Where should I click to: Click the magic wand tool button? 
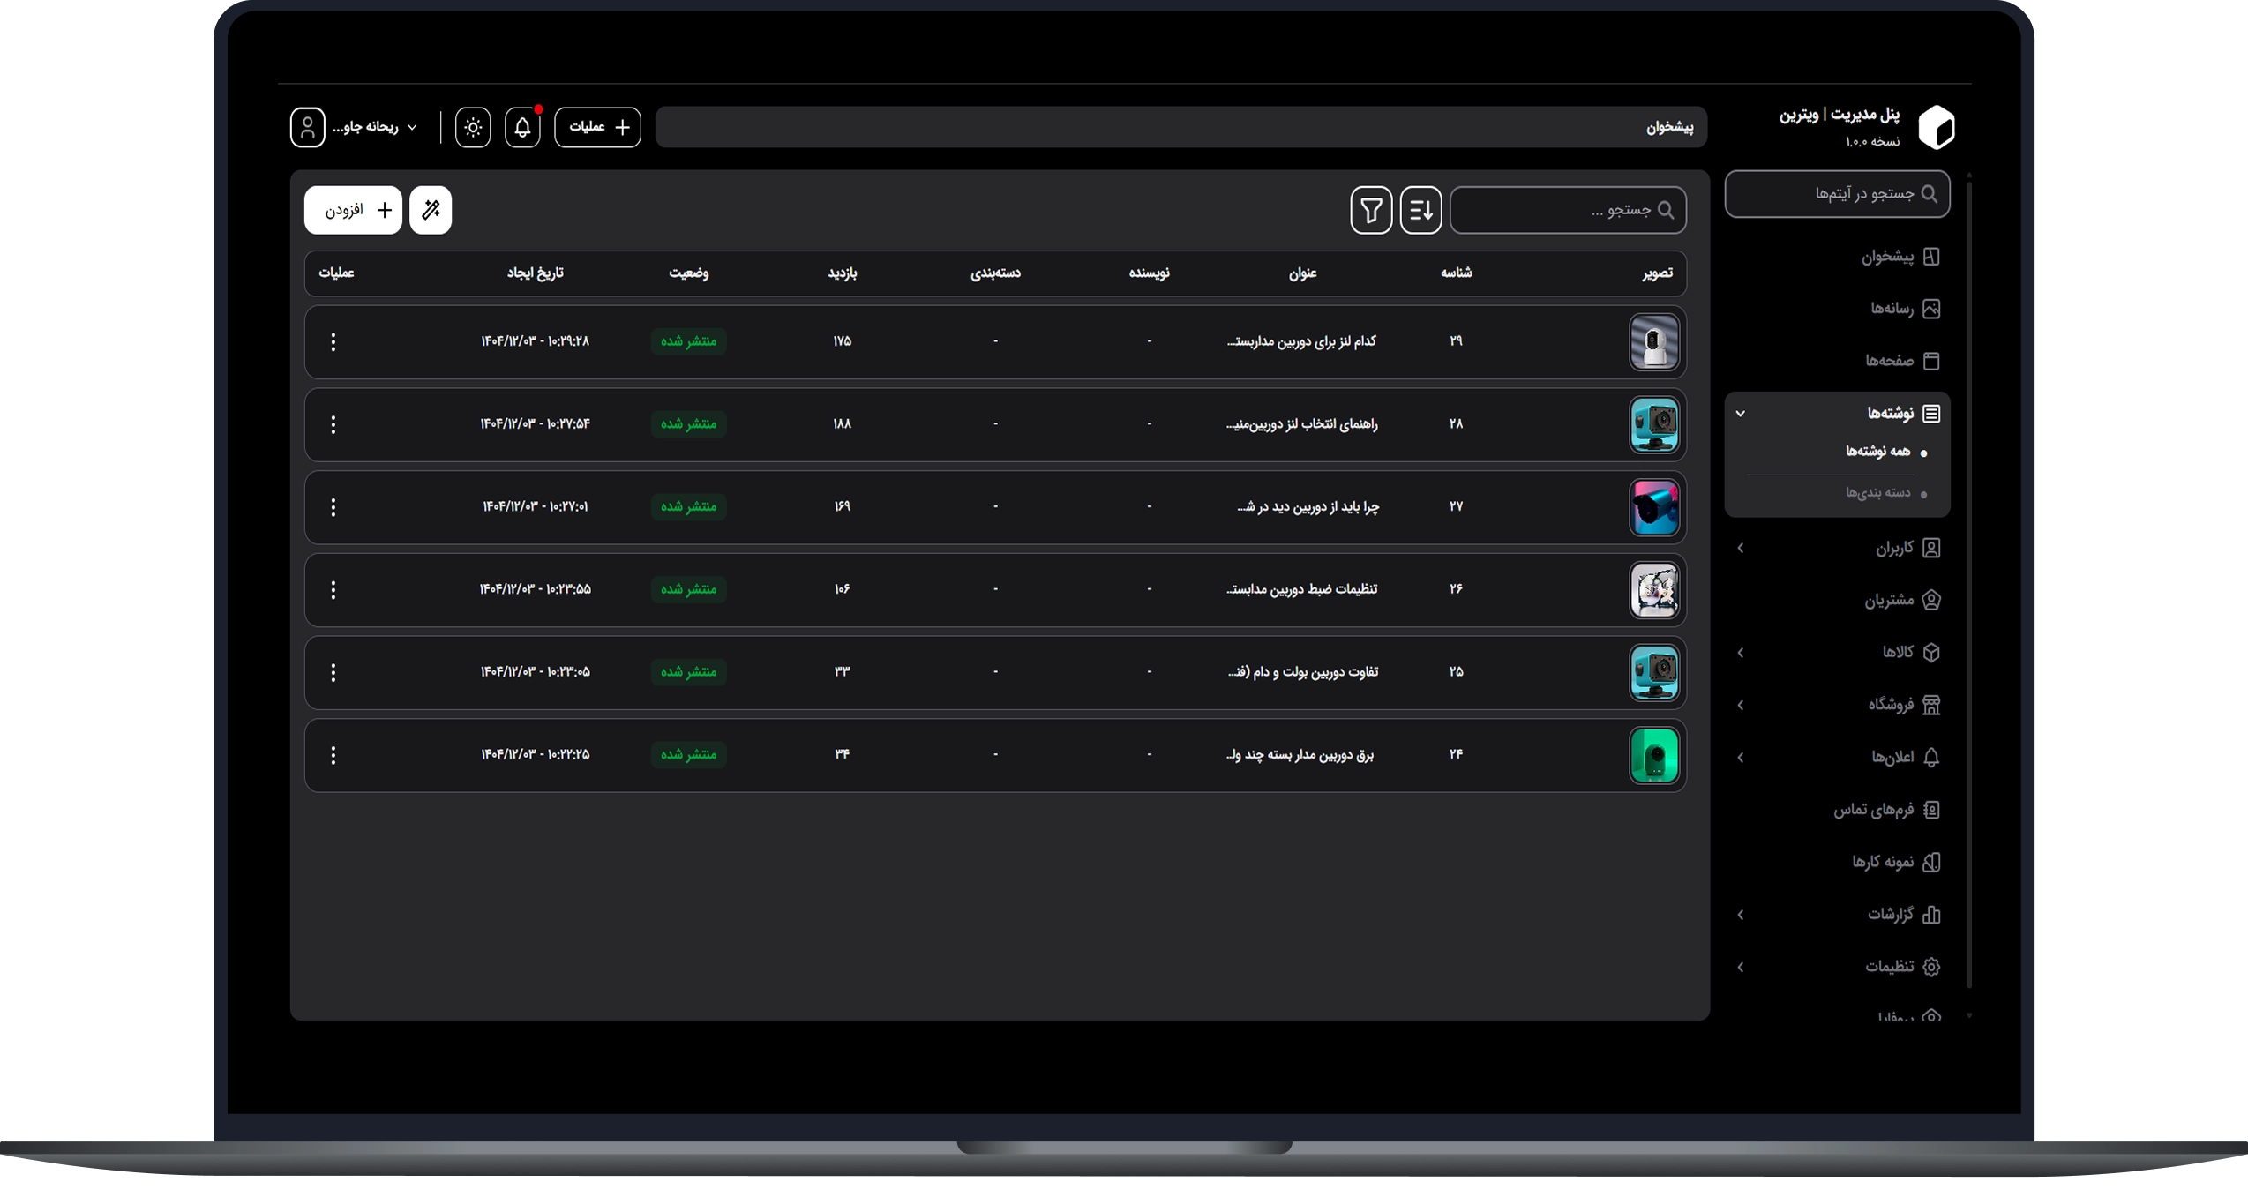(x=431, y=210)
